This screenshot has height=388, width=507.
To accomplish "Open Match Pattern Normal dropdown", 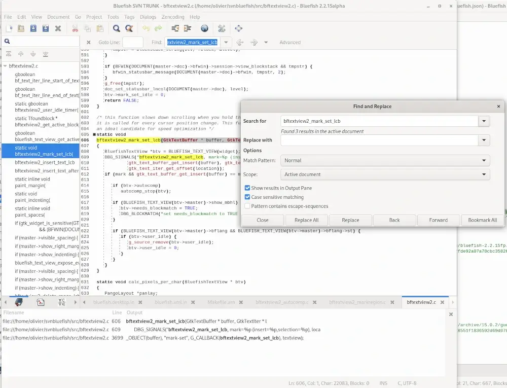I will pos(385,160).
